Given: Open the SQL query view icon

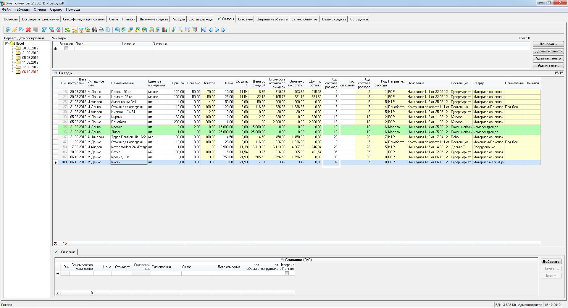Looking at the screenshot, I should (88, 30).
